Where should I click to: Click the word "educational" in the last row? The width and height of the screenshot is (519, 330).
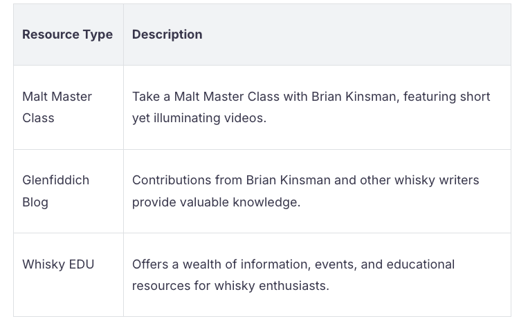click(420, 264)
